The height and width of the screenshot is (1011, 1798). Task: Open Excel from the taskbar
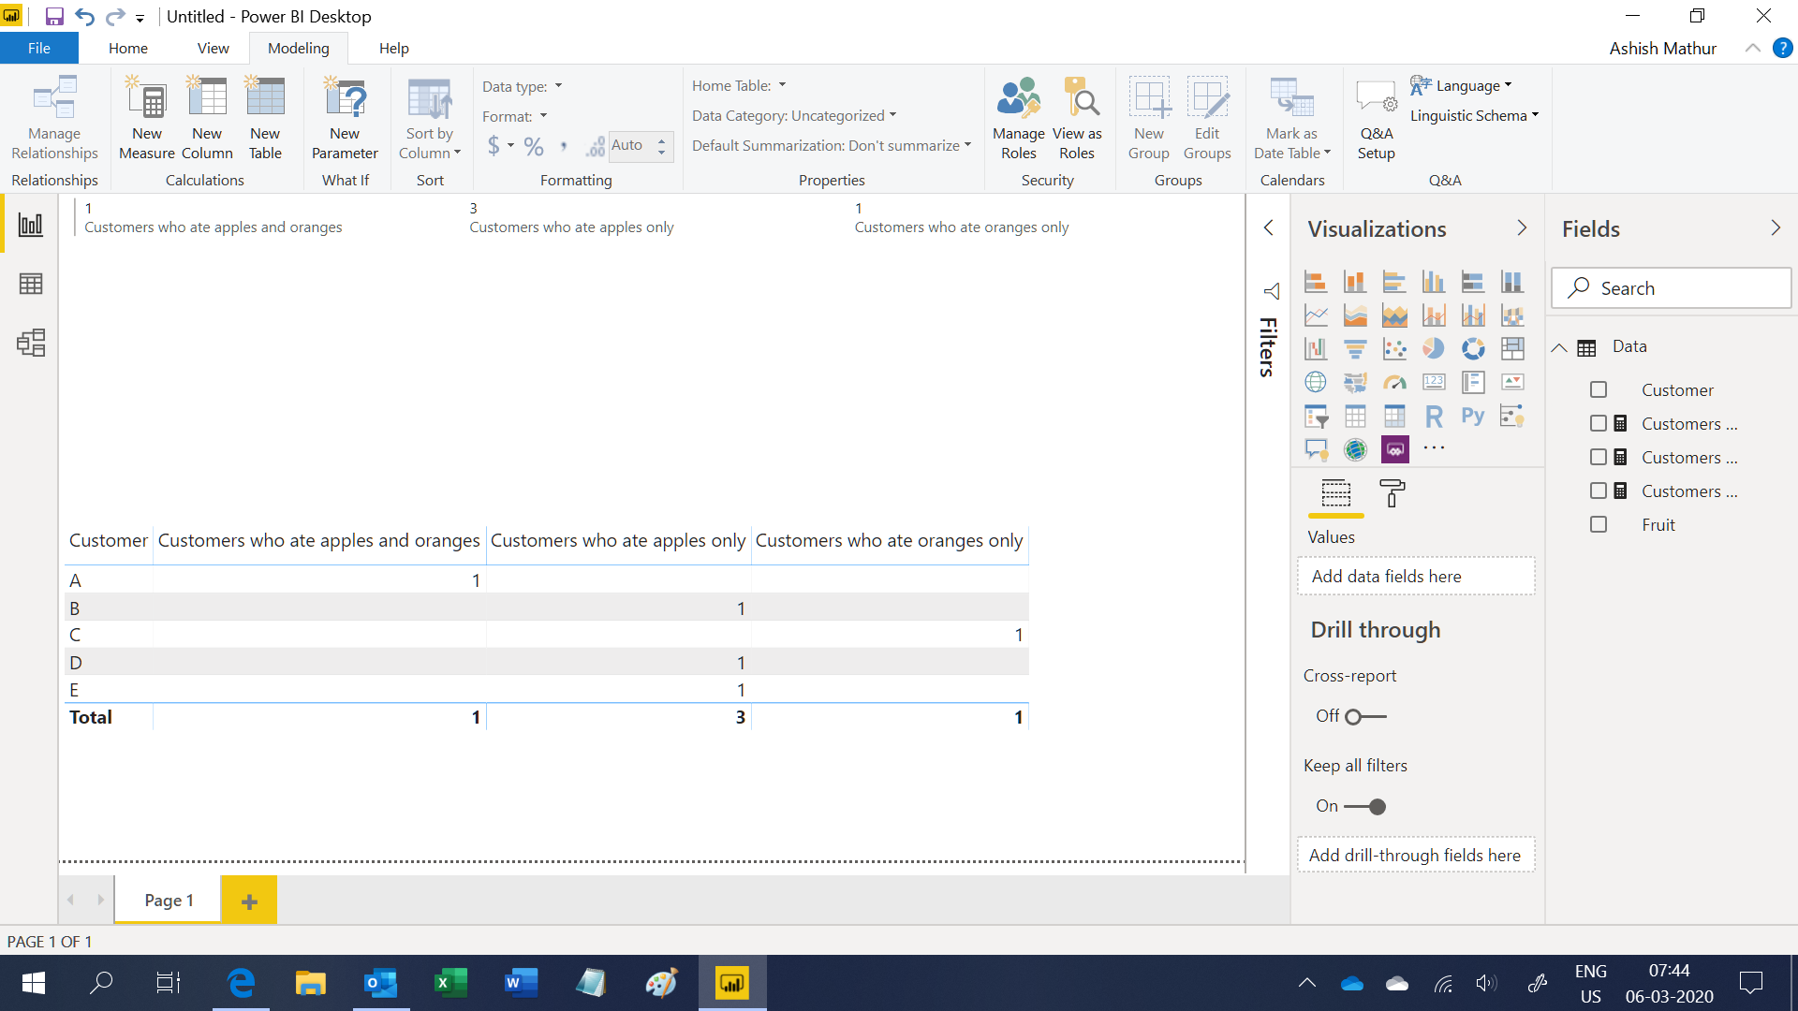pyautogui.click(x=450, y=983)
